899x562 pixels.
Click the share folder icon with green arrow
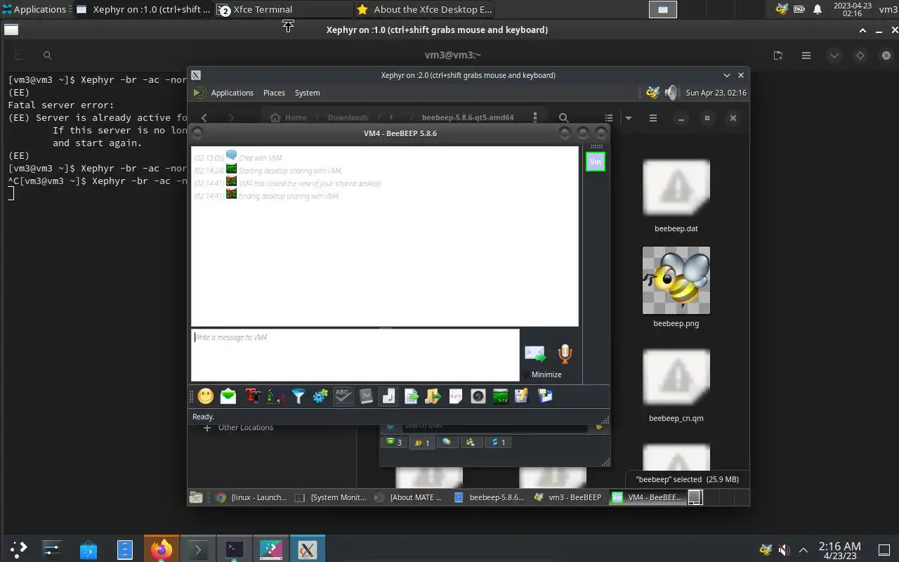point(433,396)
